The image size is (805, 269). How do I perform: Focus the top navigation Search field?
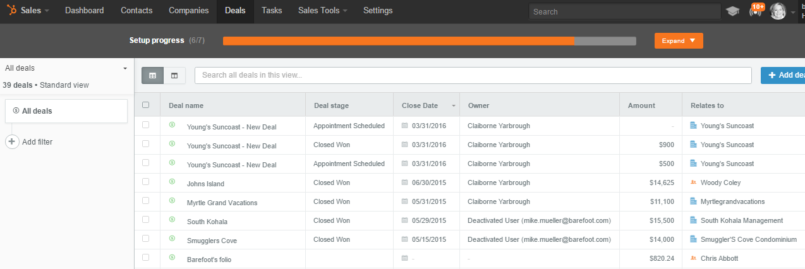point(624,11)
